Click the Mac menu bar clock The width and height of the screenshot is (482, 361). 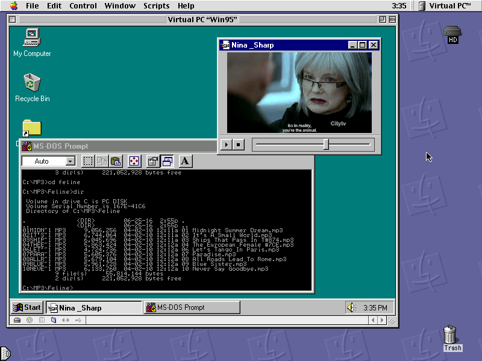[399, 5]
